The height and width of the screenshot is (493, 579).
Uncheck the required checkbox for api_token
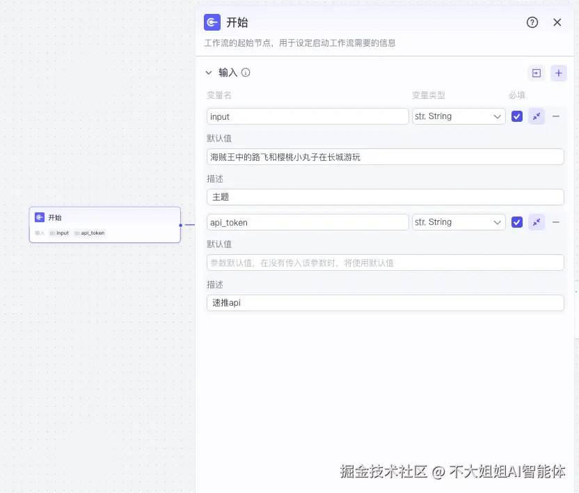(x=518, y=222)
